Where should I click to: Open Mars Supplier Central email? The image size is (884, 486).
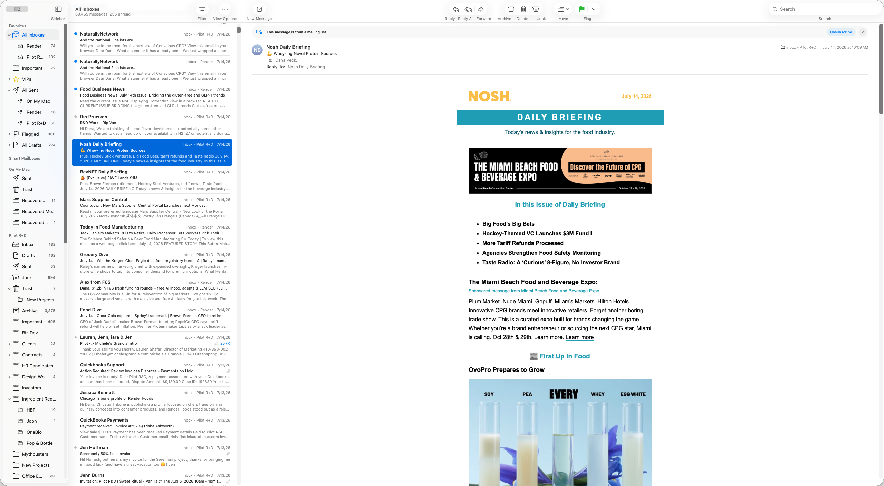pyautogui.click(x=152, y=207)
